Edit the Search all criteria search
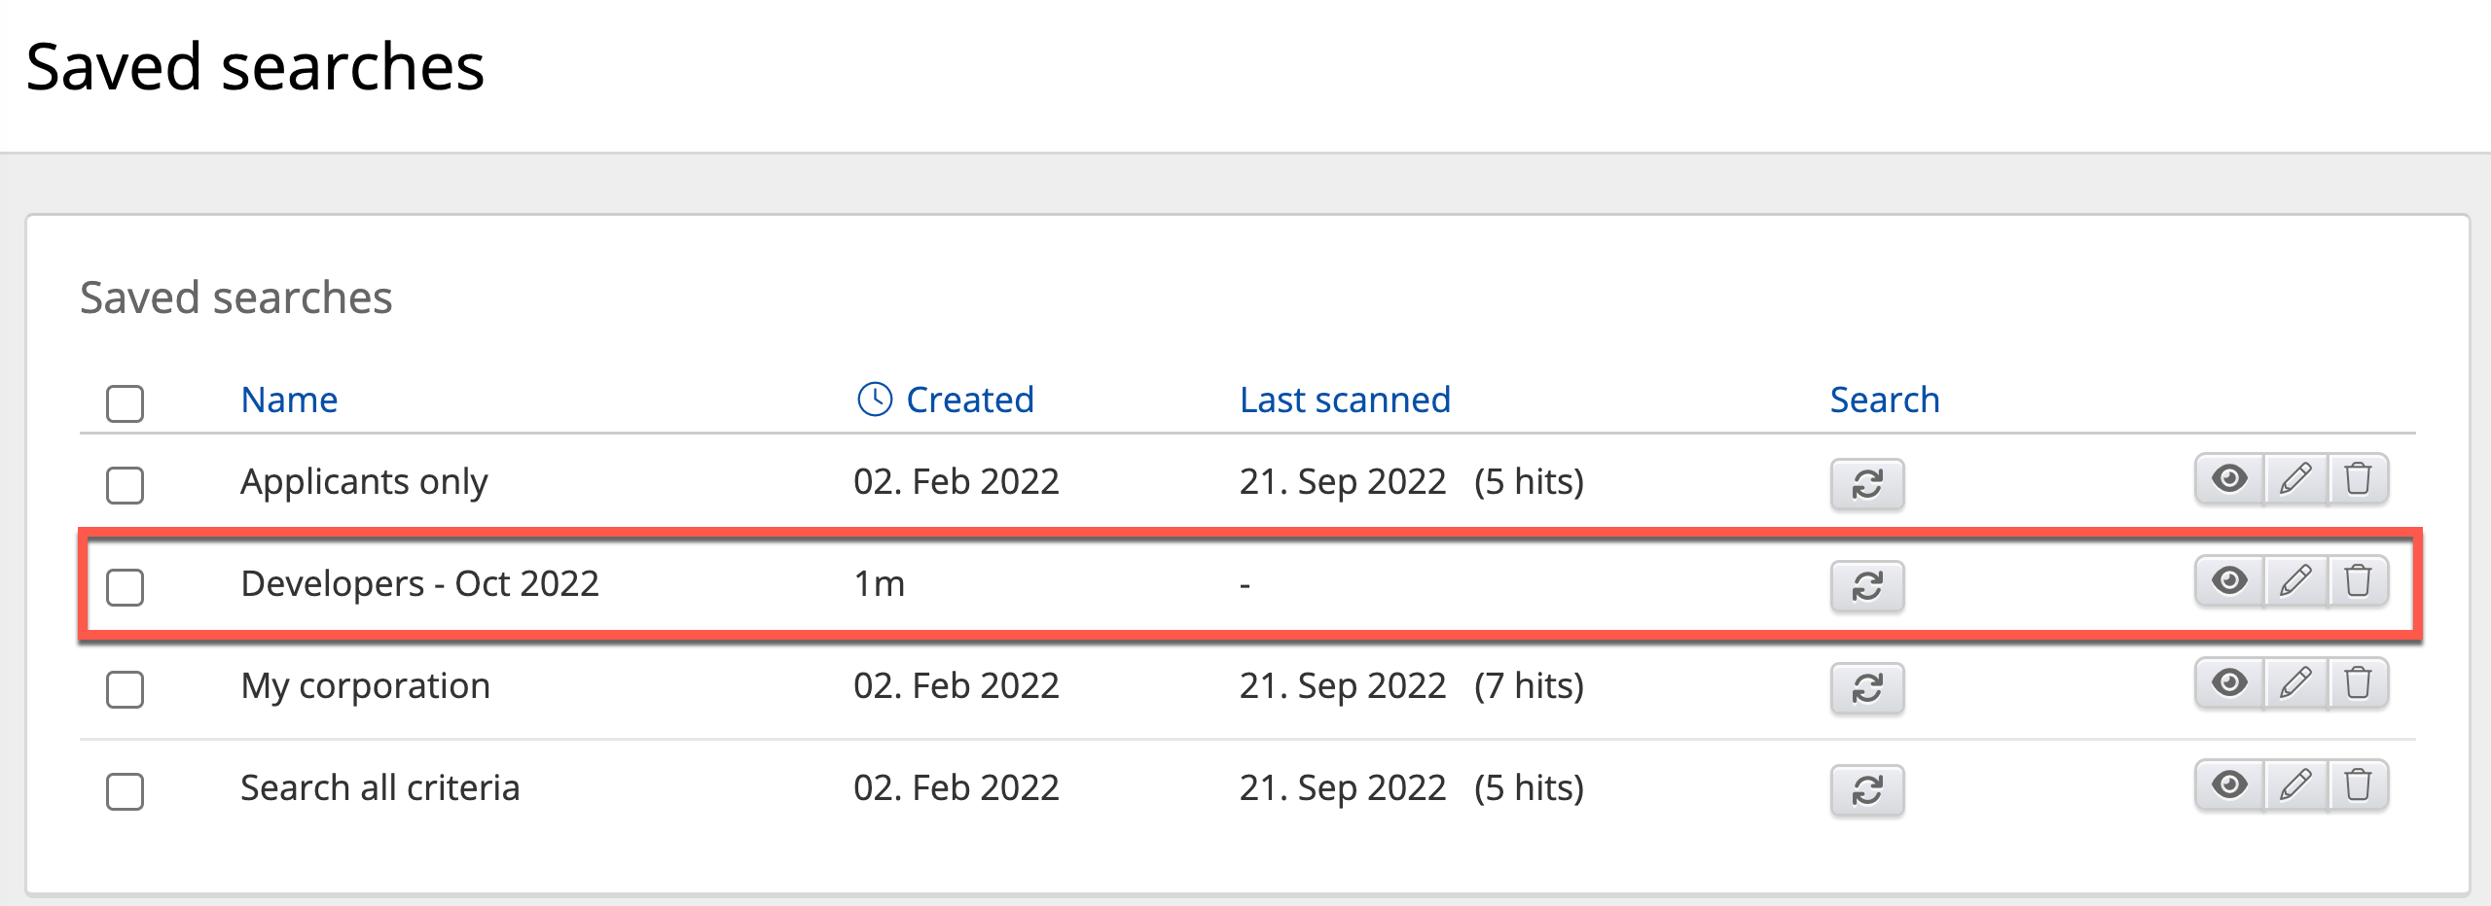 [x=2295, y=784]
